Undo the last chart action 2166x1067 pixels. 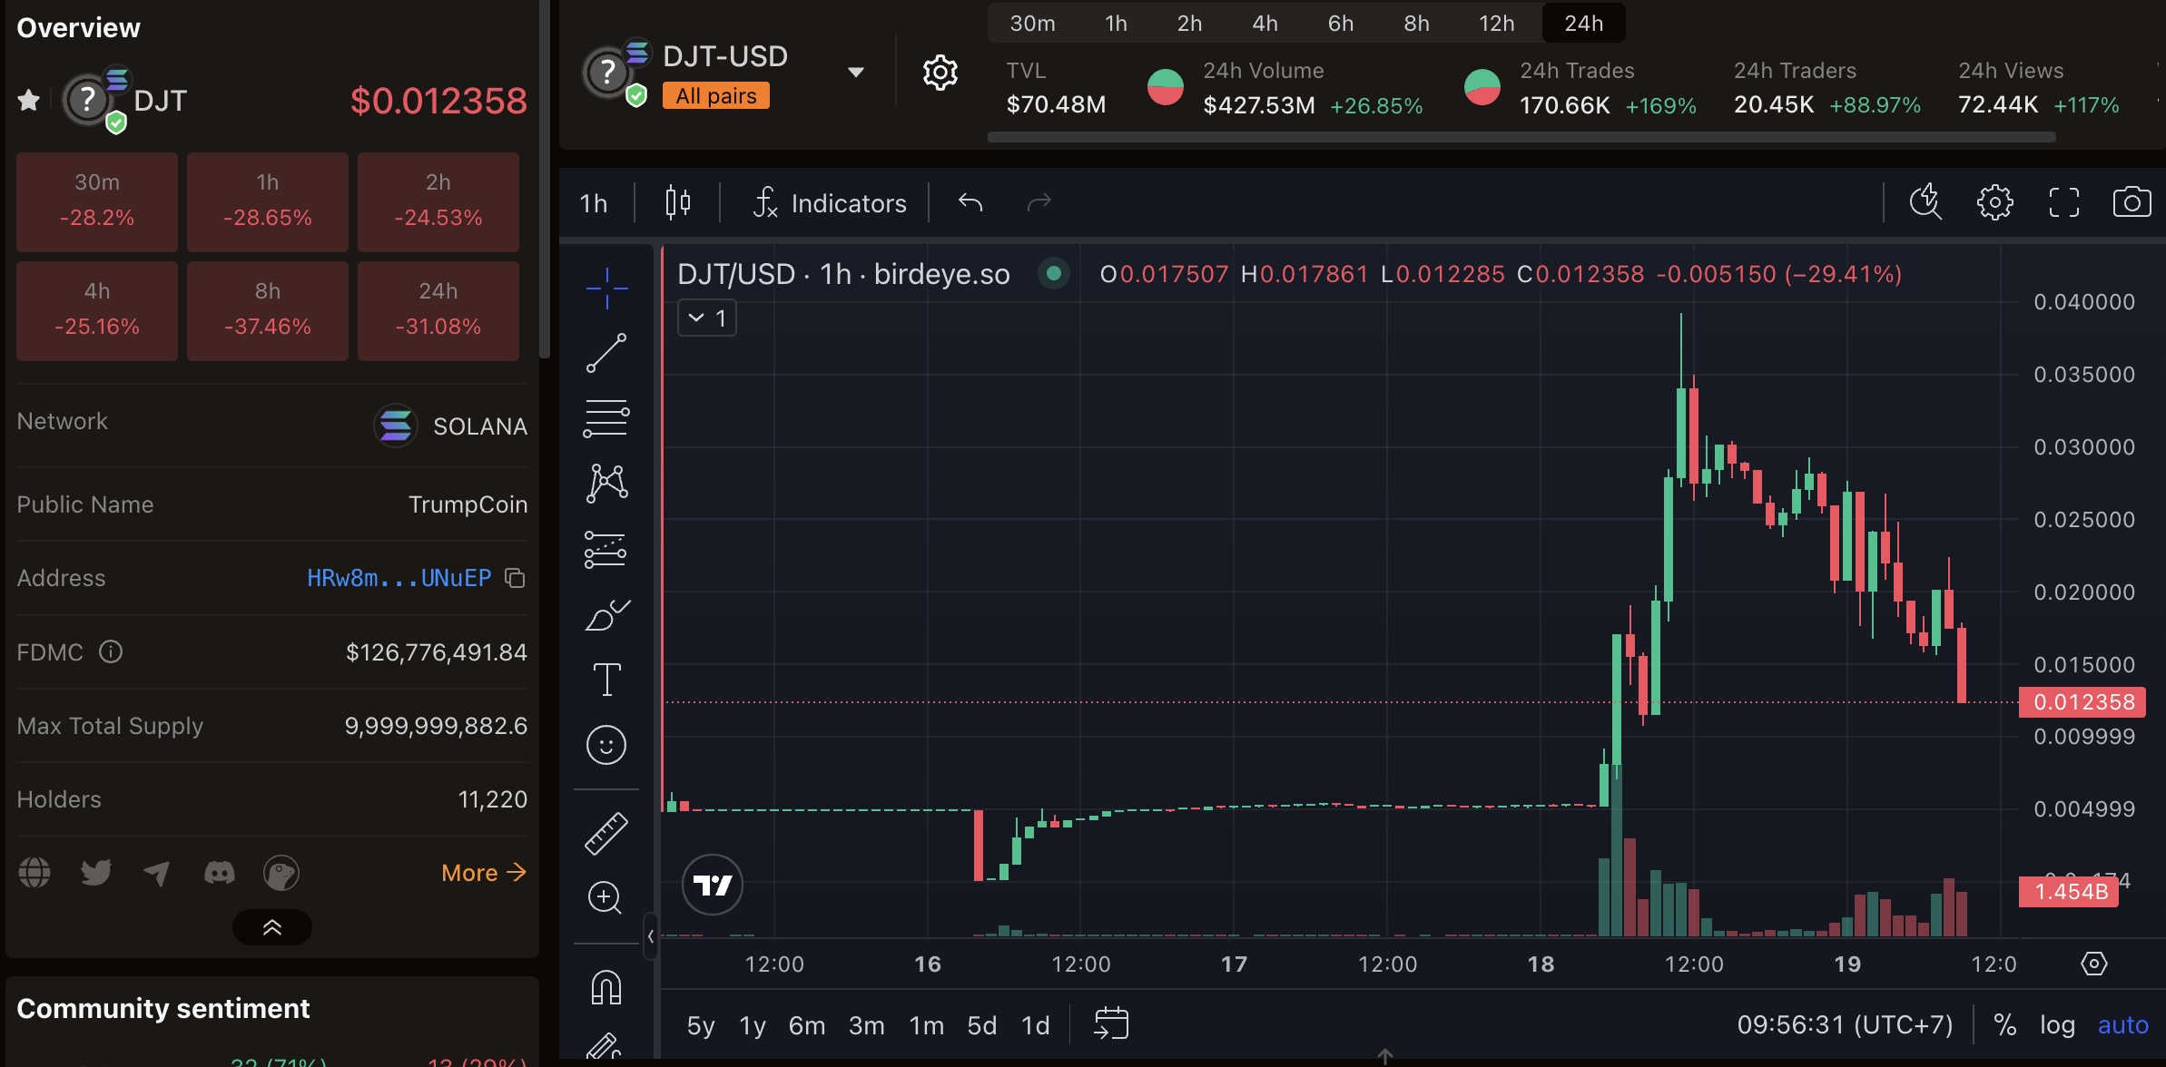tap(970, 202)
